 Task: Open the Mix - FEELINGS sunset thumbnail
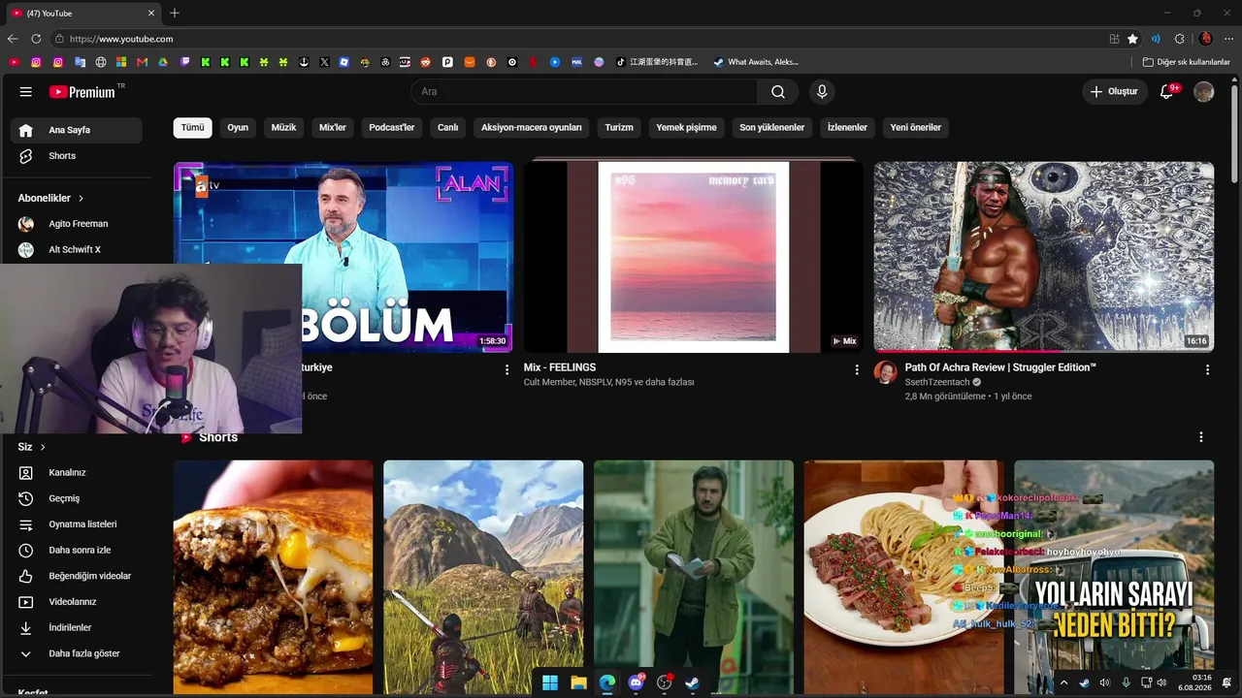(x=694, y=257)
